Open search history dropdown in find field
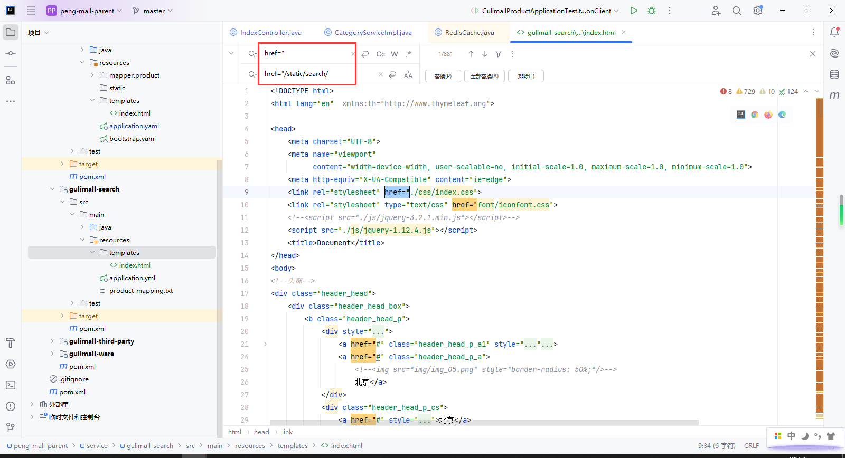 tap(252, 54)
